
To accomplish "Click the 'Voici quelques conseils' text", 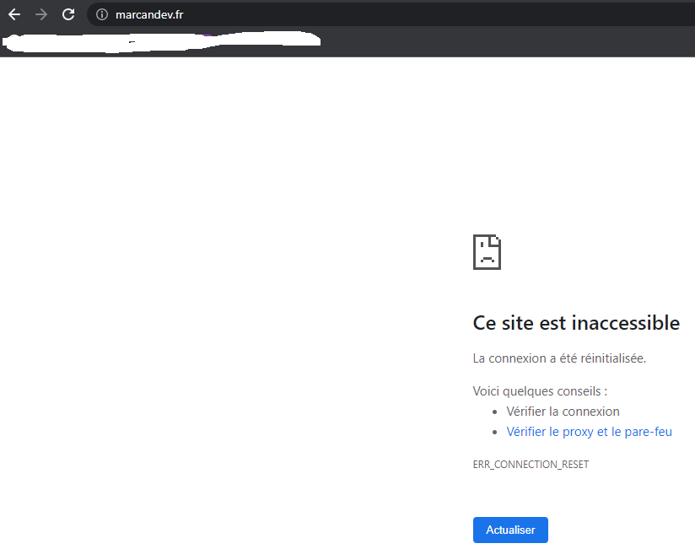I will (x=540, y=391).
